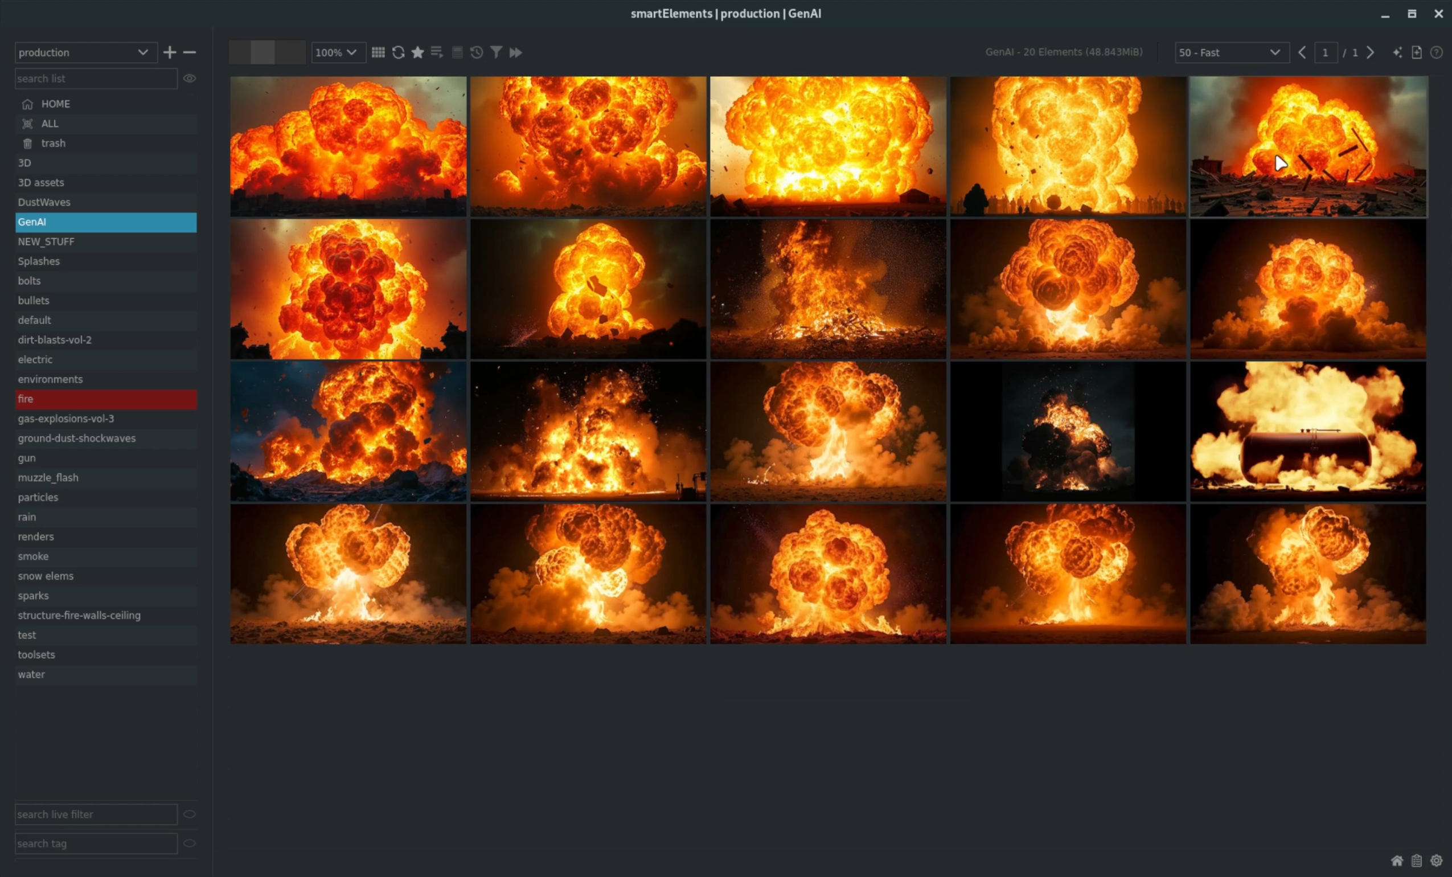Open the 100% zoom level dropdown
1452x877 pixels.
coord(338,52)
